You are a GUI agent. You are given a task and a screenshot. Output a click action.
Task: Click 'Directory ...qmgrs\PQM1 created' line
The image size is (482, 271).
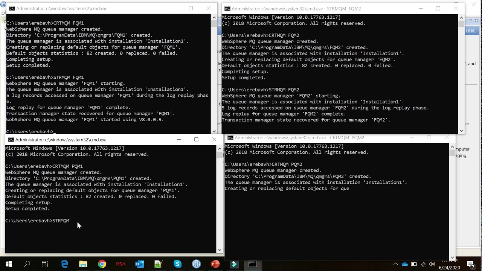[78, 178]
